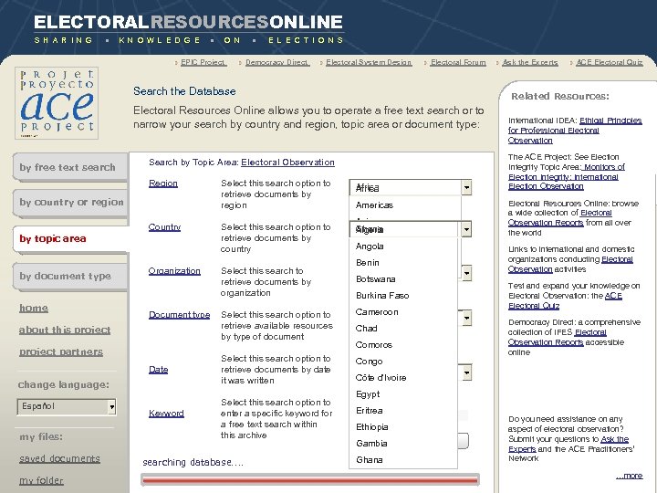Viewport: 657px width, 493px height.
Task: Open IFES Electoral Observation Reports link
Action: (558, 338)
